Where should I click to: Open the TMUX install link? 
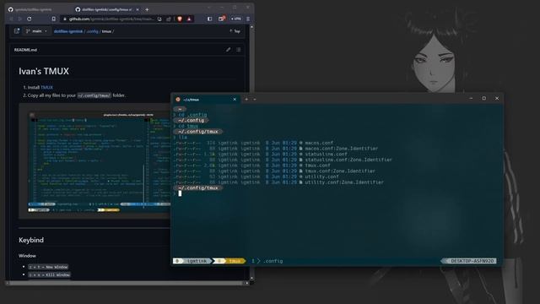pos(47,88)
